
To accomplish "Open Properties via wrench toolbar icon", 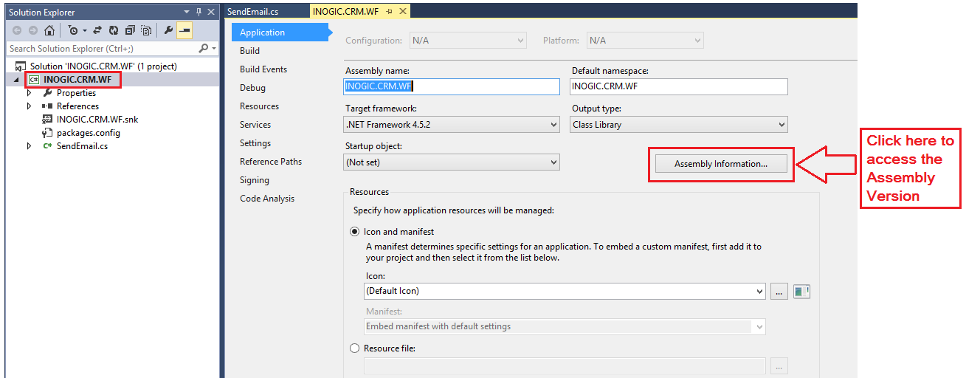I will (x=168, y=30).
